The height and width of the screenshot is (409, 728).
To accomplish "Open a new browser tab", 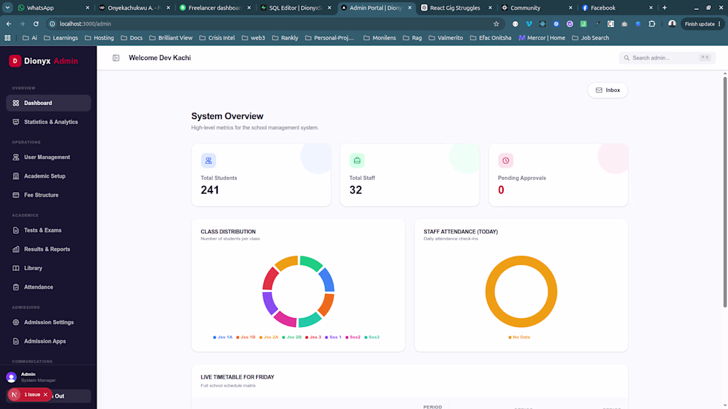I will pyautogui.click(x=664, y=8).
